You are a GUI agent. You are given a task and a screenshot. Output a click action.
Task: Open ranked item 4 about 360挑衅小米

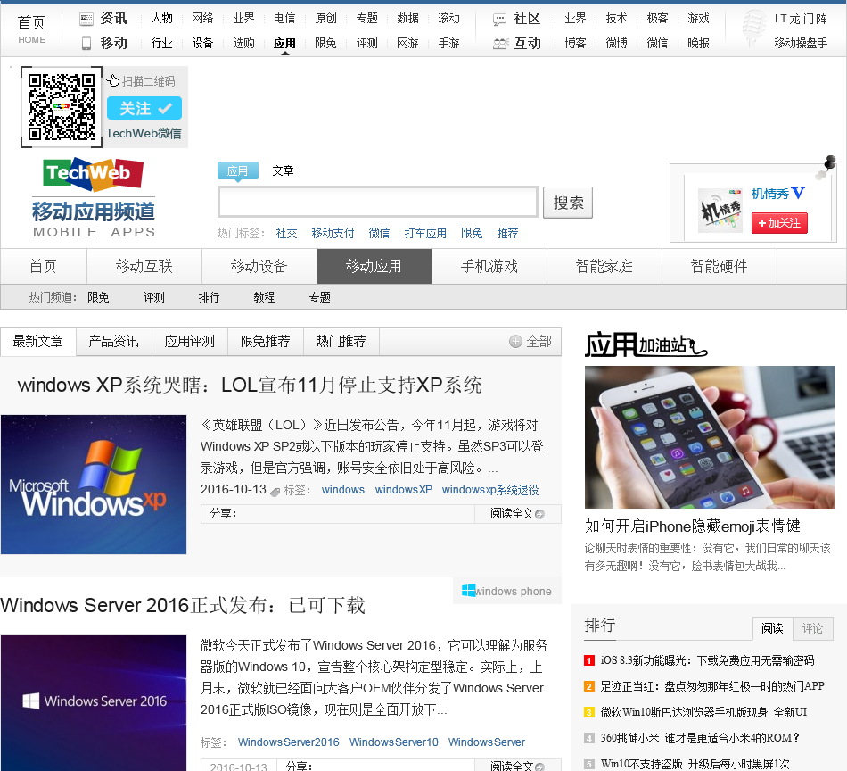tap(700, 738)
